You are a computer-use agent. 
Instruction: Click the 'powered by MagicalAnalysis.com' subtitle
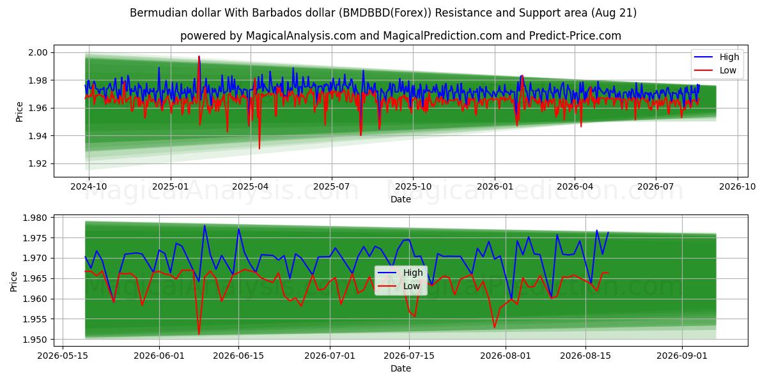coord(401,36)
